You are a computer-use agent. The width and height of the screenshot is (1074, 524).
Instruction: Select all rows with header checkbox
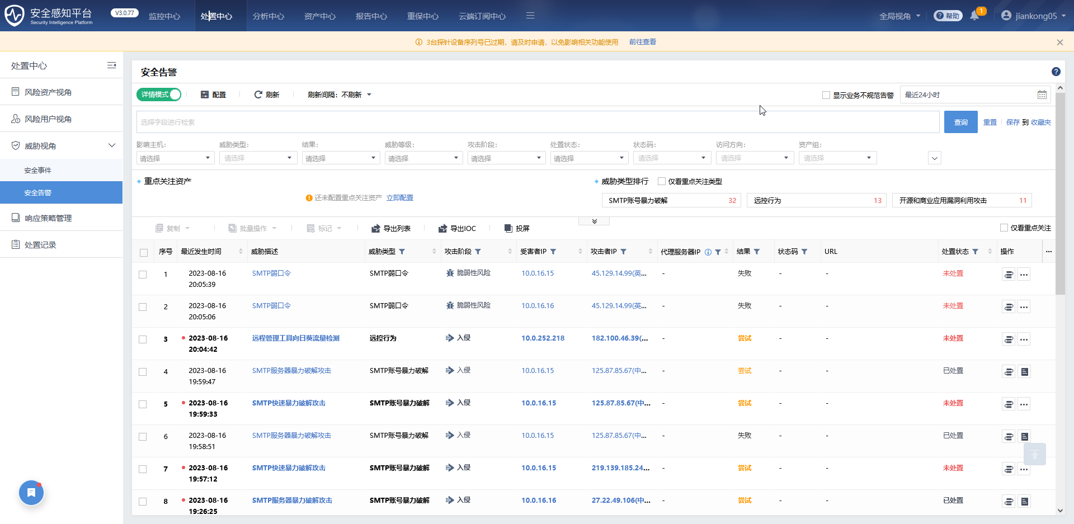pos(144,253)
